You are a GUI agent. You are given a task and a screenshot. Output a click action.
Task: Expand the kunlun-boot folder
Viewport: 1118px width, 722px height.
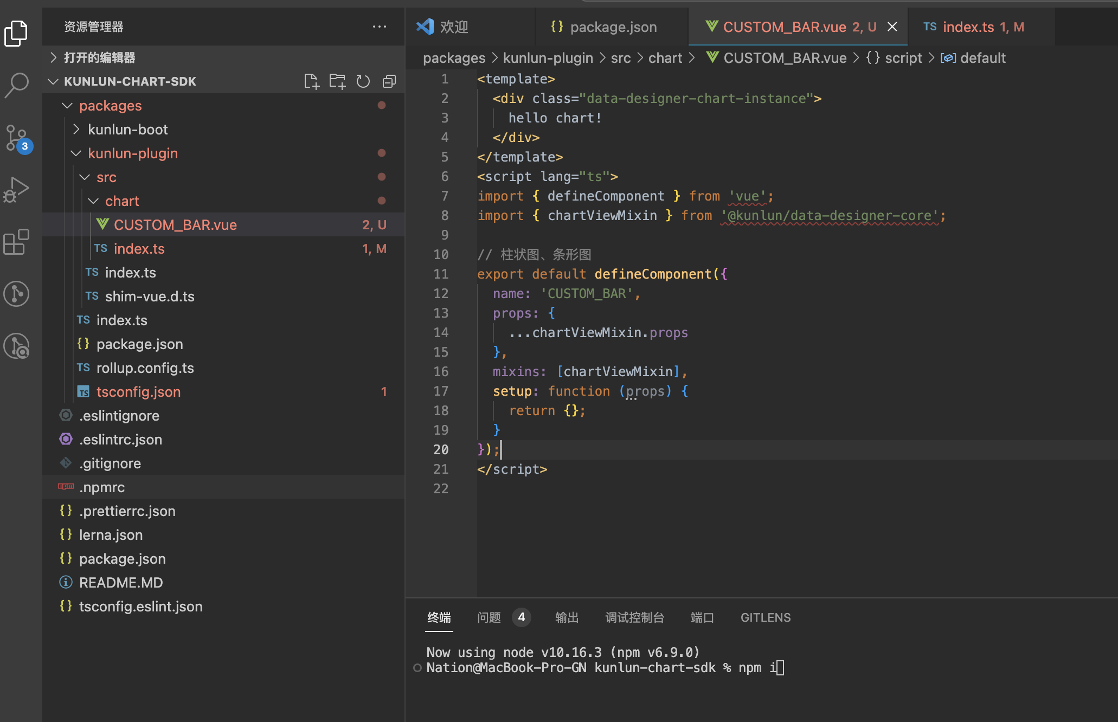click(223, 129)
